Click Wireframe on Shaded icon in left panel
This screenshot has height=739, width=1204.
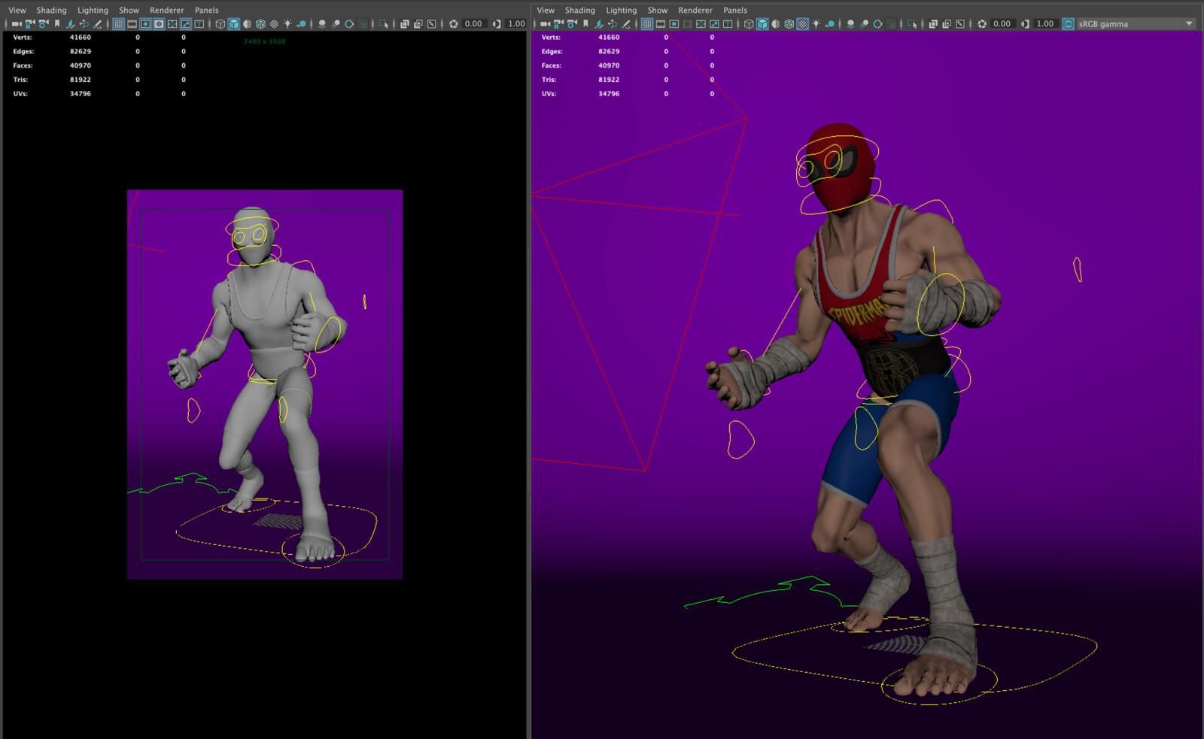pyautogui.click(x=260, y=24)
